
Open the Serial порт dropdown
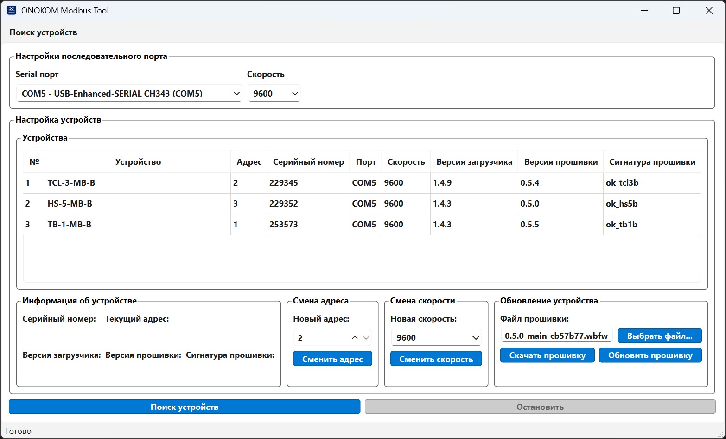(x=129, y=93)
